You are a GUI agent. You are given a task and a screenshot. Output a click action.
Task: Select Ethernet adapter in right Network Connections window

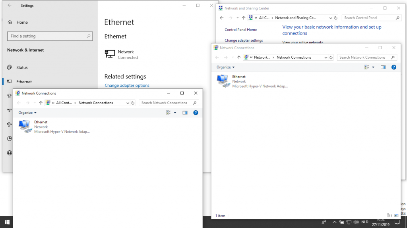252,81
